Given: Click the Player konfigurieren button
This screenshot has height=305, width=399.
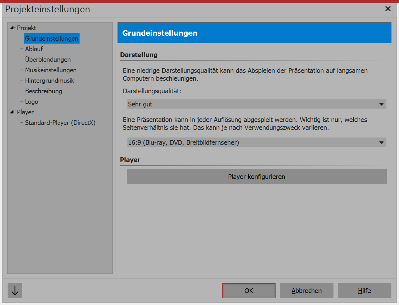Looking at the screenshot, I should [257, 177].
